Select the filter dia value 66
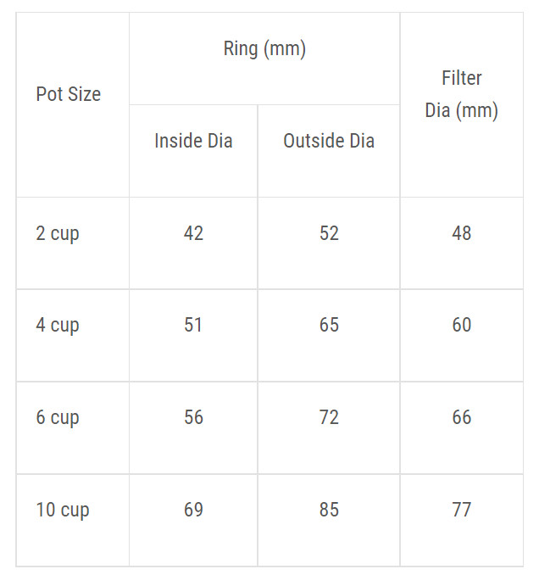The image size is (539, 586). 462,417
